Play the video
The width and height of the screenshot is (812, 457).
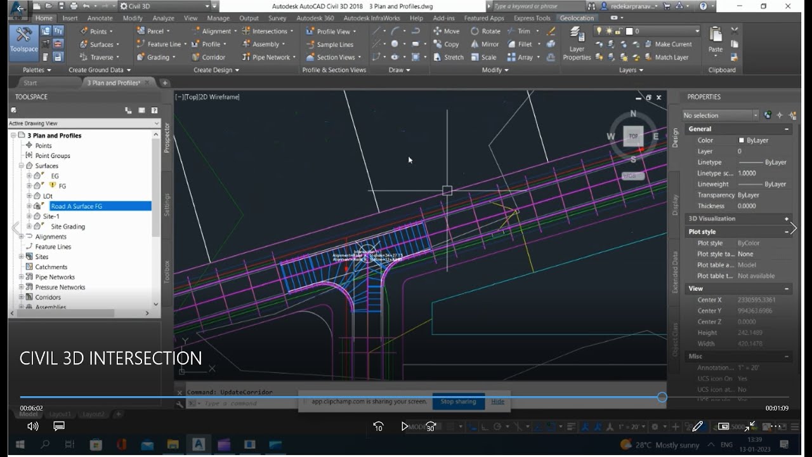(405, 427)
